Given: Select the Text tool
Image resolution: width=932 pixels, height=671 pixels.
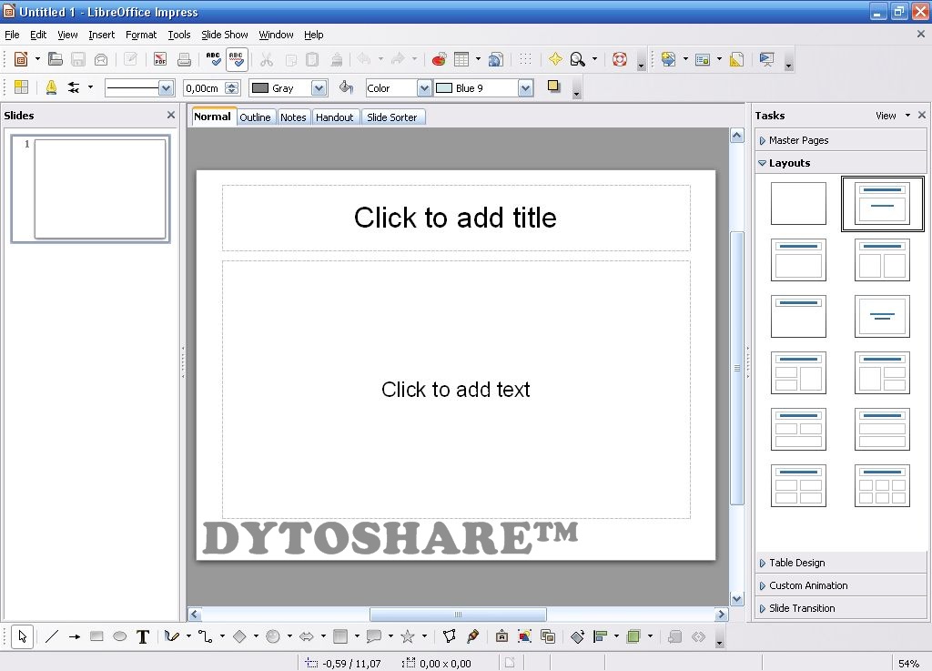Looking at the screenshot, I should pyautogui.click(x=142, y=636).
